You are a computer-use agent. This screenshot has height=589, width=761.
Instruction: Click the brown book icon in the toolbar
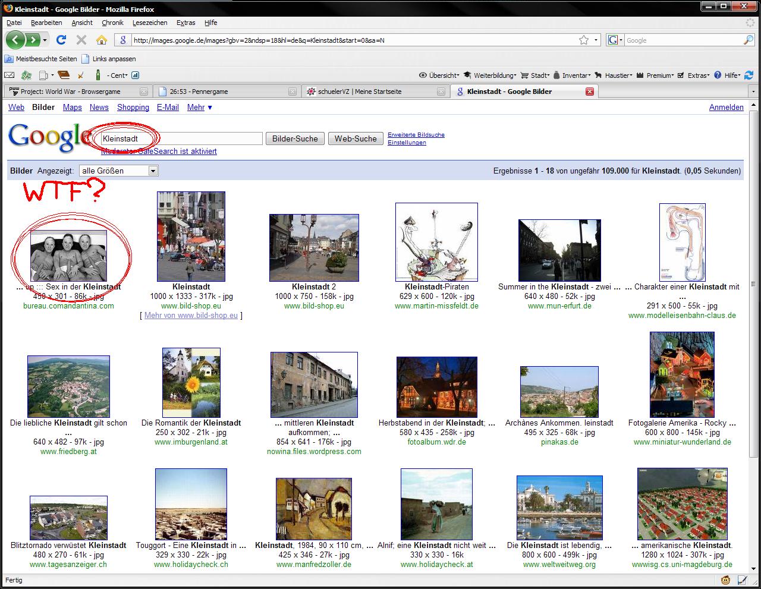pos(64,75)
